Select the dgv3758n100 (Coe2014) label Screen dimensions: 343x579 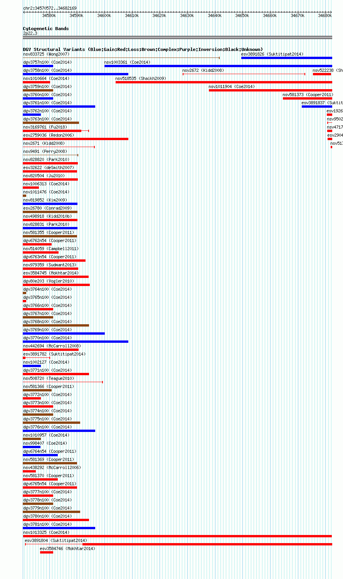tap(47, 70)
